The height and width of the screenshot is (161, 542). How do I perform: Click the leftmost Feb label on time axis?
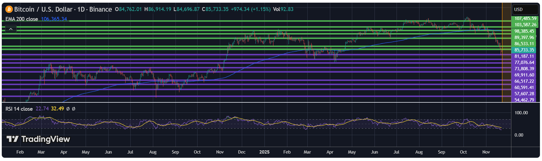(x=20, y=152)
